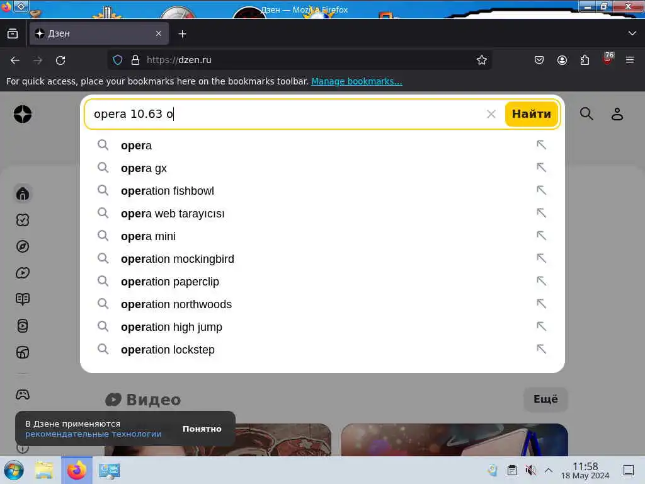Open Firefox account menu
Viewport: 645px width, 484px height.
pyautogui.click(x=562, y=60)
